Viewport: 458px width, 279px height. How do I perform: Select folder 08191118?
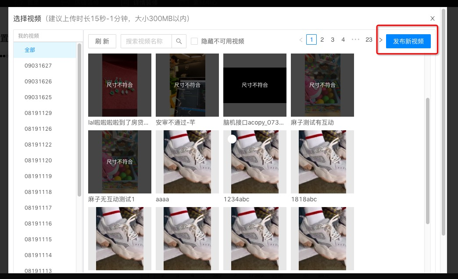45,192
